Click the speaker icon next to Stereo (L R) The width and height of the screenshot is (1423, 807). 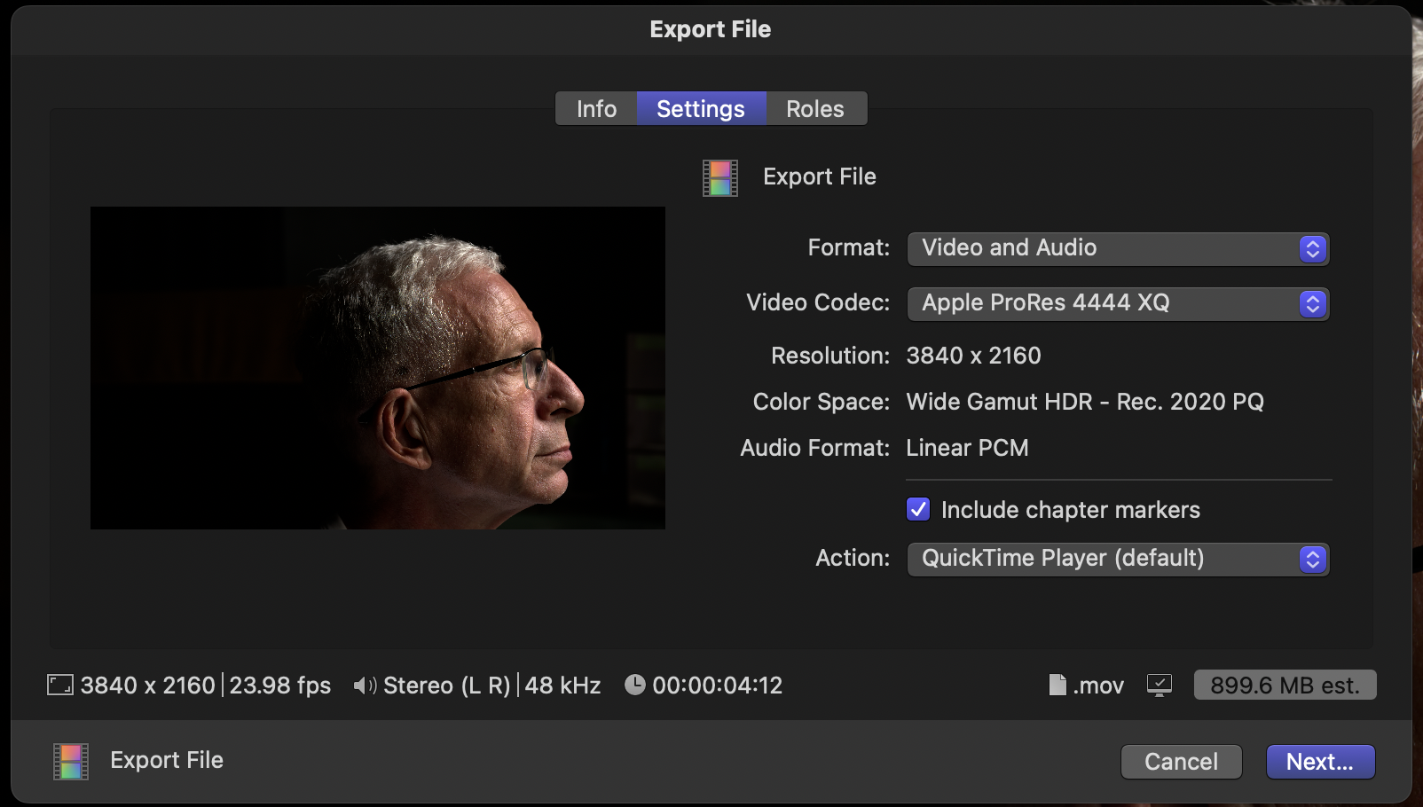(x=365, y=686)
